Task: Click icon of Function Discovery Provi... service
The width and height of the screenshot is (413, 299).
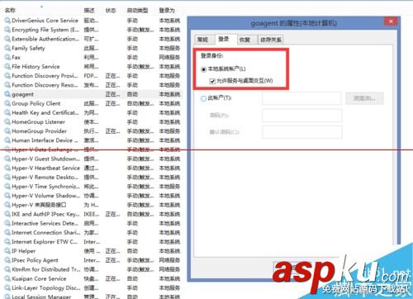Action: coord(7,76)
